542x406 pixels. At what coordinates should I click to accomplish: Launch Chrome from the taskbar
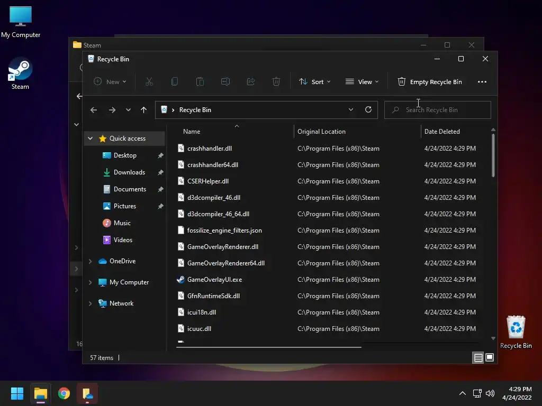click(x=64, y=393)
